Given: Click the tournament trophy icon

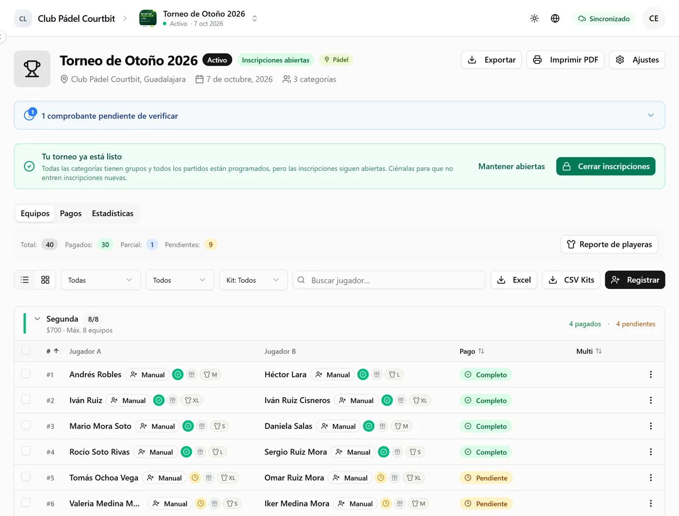Looking at the screenshot, I should 32,69.
